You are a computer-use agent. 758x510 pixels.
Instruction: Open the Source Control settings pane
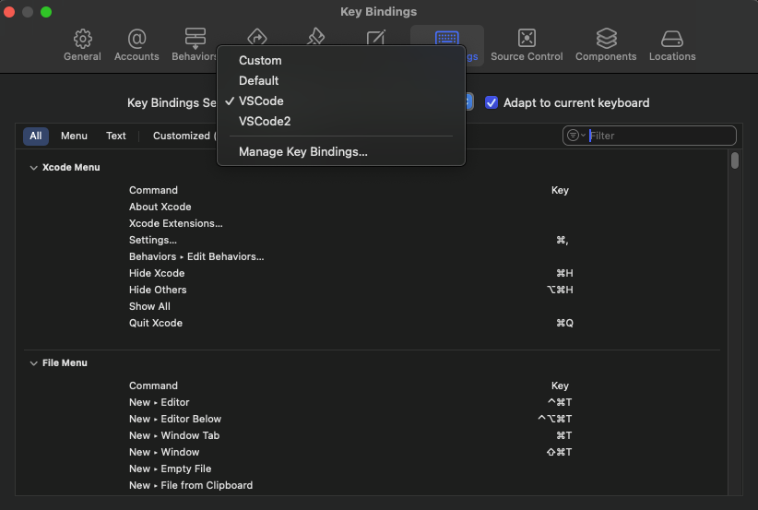(527, 45)
